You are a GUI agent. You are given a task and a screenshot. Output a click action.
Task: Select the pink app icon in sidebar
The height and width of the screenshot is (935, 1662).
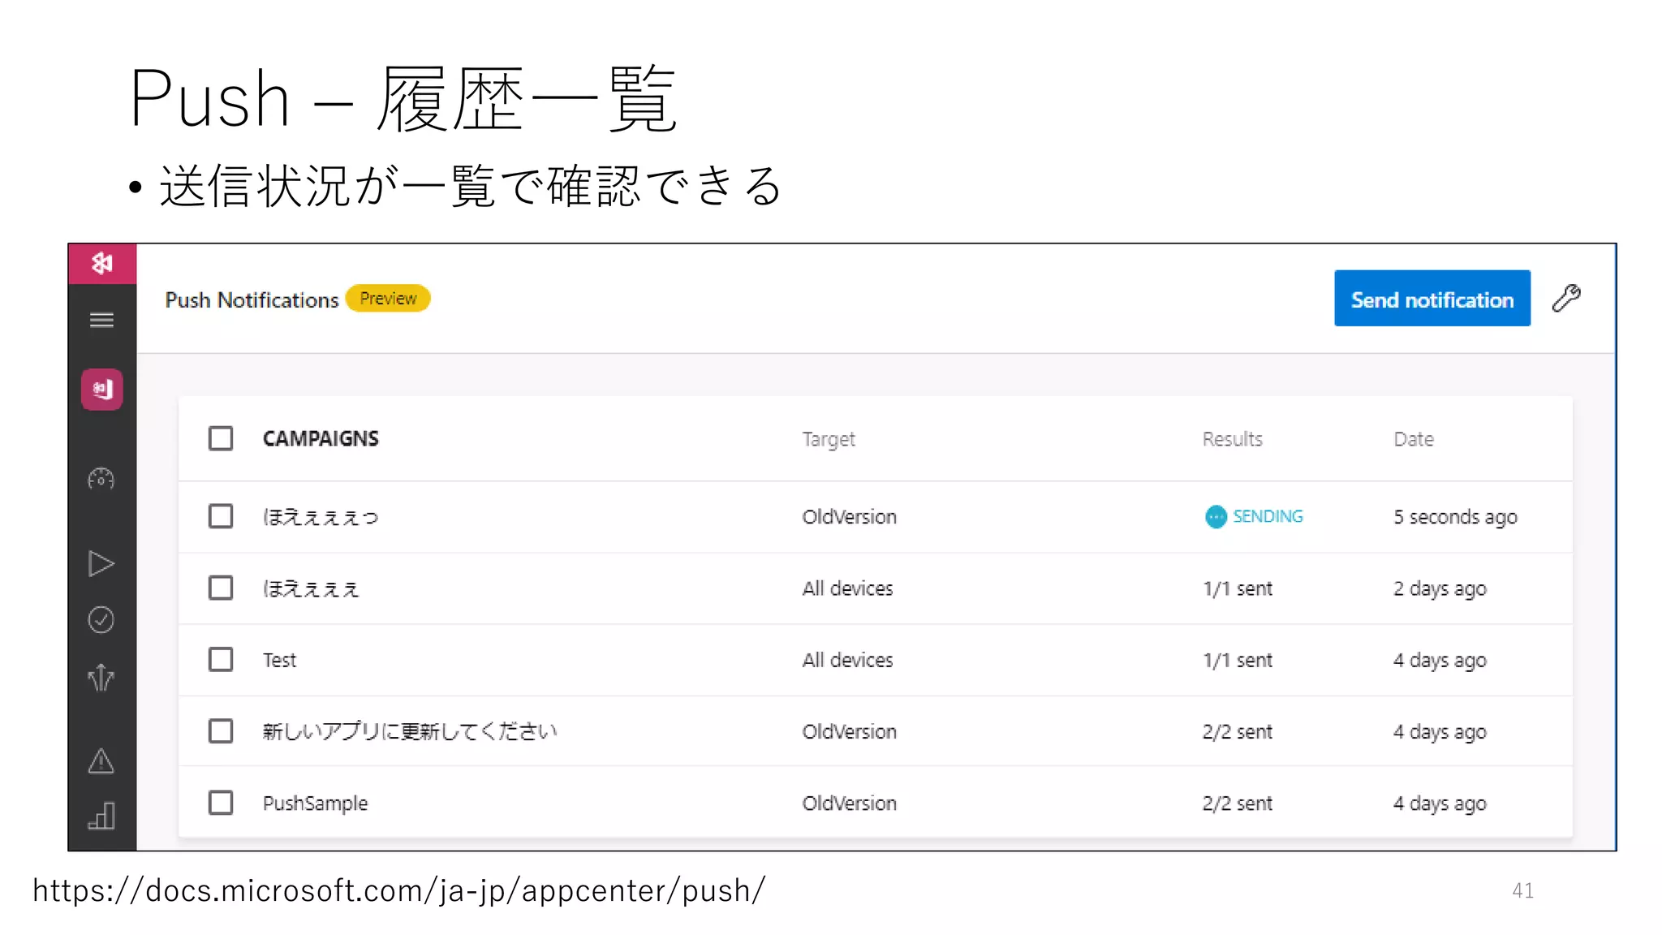[102, 390]
